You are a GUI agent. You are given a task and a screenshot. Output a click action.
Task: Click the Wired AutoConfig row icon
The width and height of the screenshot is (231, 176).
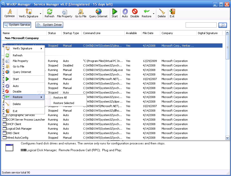click(x=5, y=138)
